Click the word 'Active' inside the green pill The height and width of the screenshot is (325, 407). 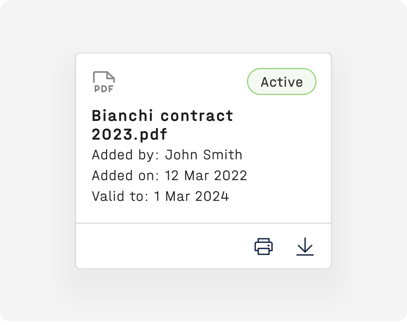point(282,82)
